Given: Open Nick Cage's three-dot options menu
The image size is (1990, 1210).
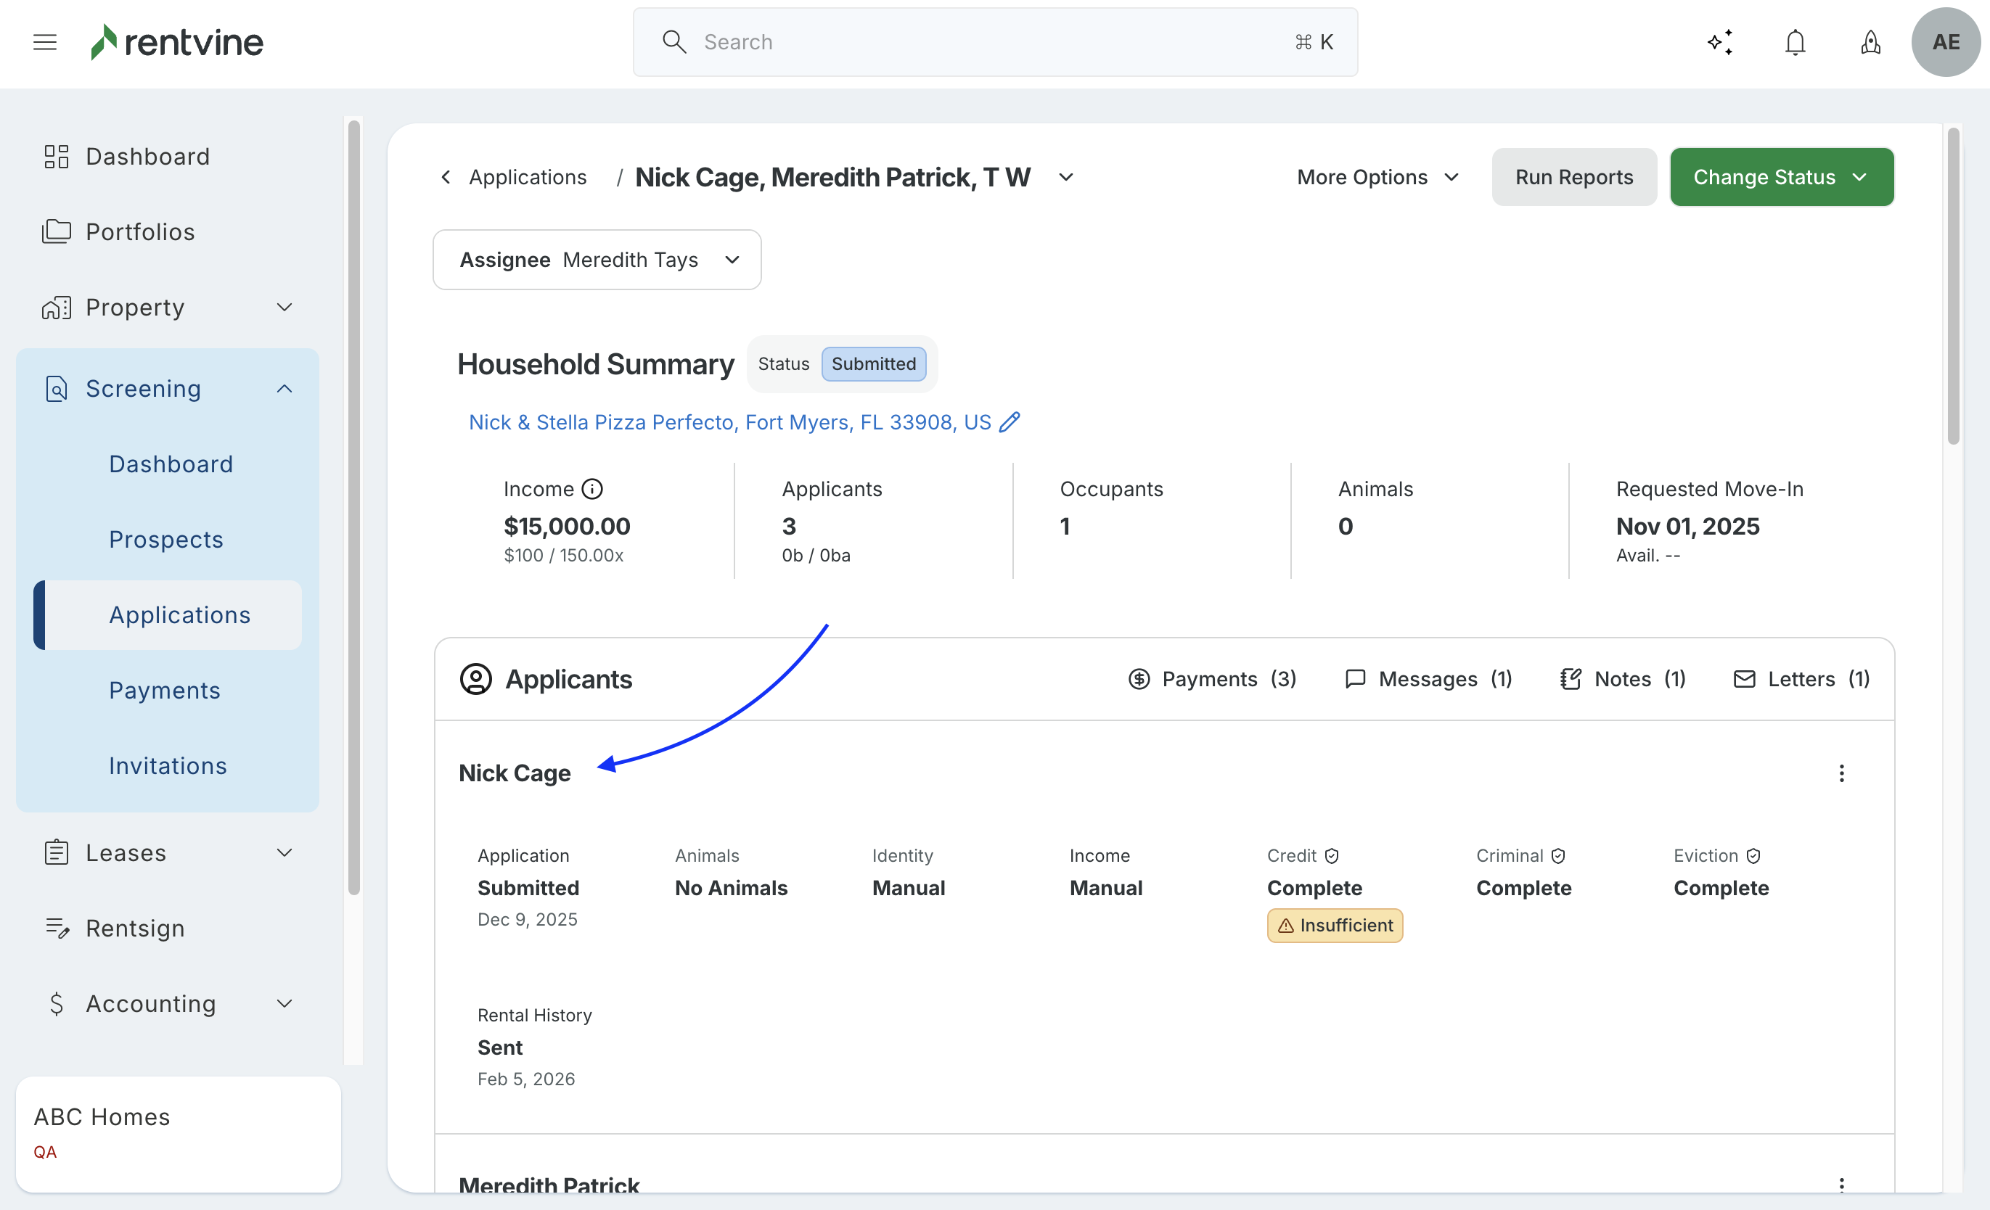Looking at the screenshot, I should click(x=1841, y=773).
